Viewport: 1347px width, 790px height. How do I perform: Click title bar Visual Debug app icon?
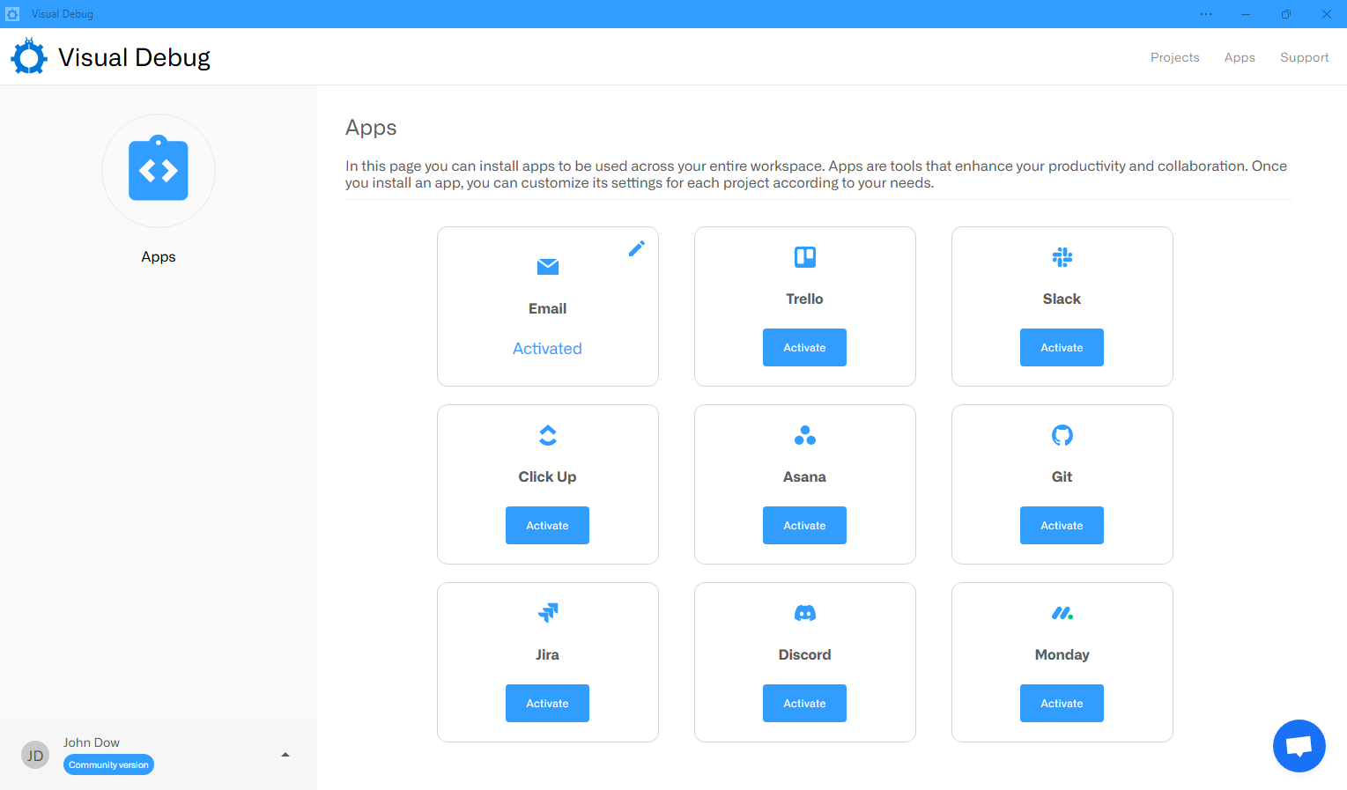(12, 14)
